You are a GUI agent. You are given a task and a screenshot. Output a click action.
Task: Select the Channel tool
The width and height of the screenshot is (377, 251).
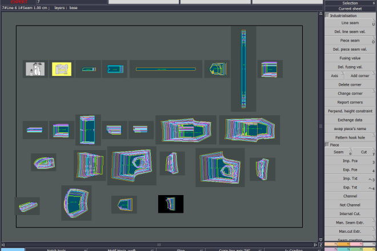click(x=350, y=196)
